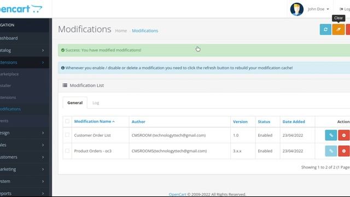Click the info icon in blue notice
Image resolution: width=350 pixels, height=197 pixels.
pos(63,68)
